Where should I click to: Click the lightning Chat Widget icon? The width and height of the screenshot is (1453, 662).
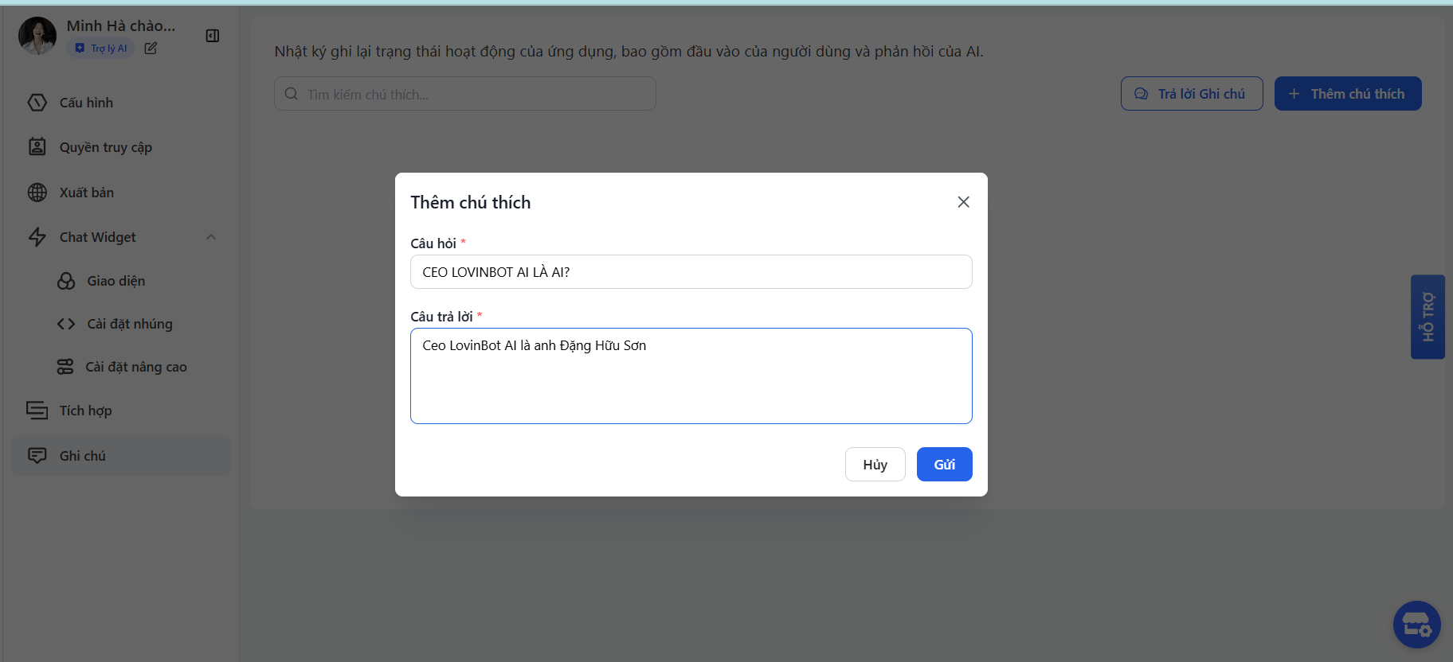pyautogui.click(x=37, y=237)
